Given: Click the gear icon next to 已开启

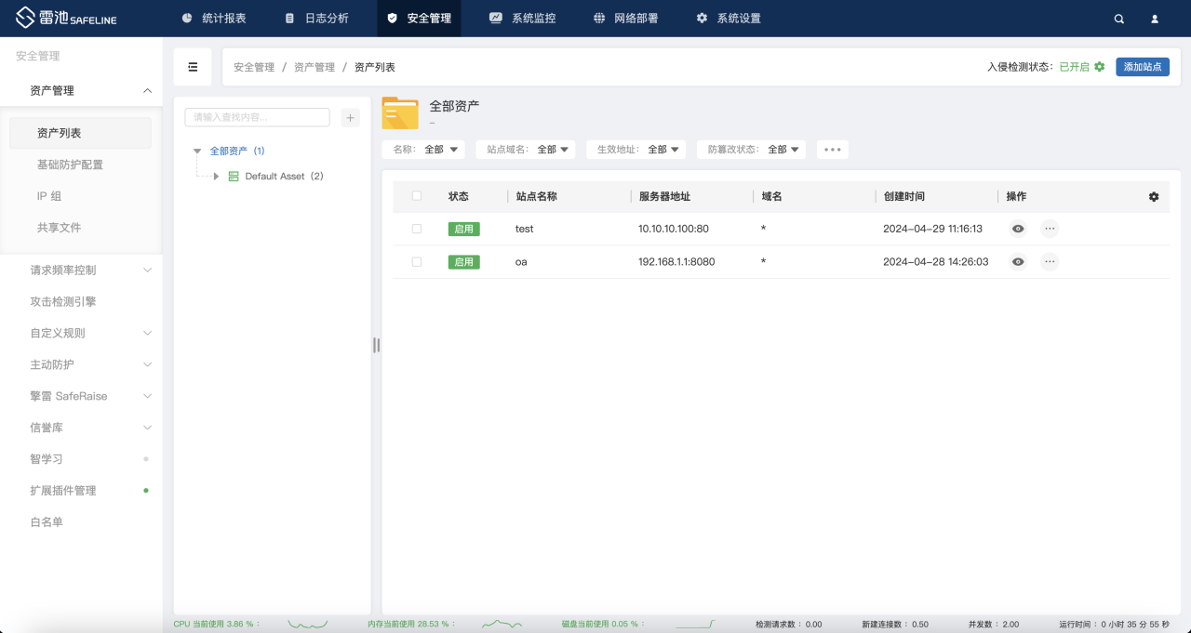Looking at the screenshot, I should click(x=1100, y=67).
